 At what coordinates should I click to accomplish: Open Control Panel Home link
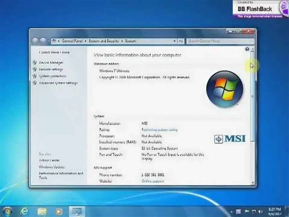click(54, 52)
